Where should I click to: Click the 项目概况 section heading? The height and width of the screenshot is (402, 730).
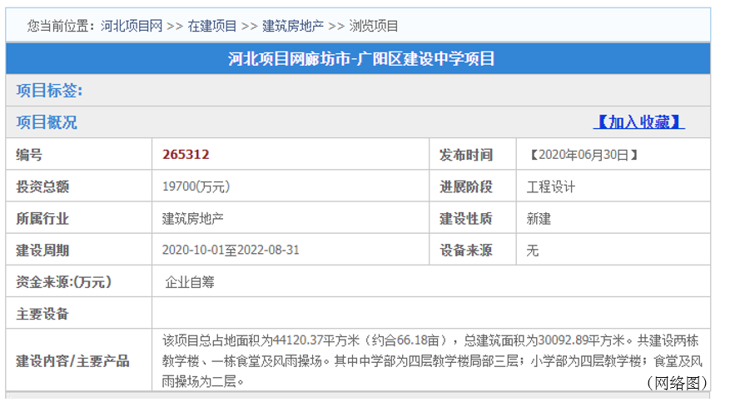click(47, 122)
